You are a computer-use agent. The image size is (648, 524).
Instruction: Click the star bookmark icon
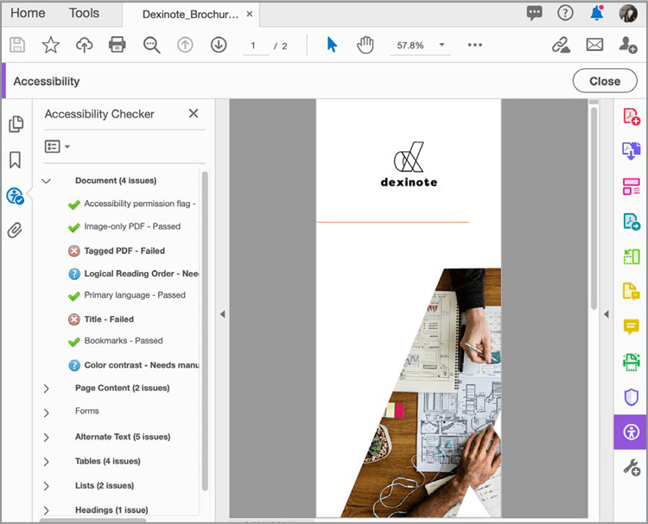(51, 45)
